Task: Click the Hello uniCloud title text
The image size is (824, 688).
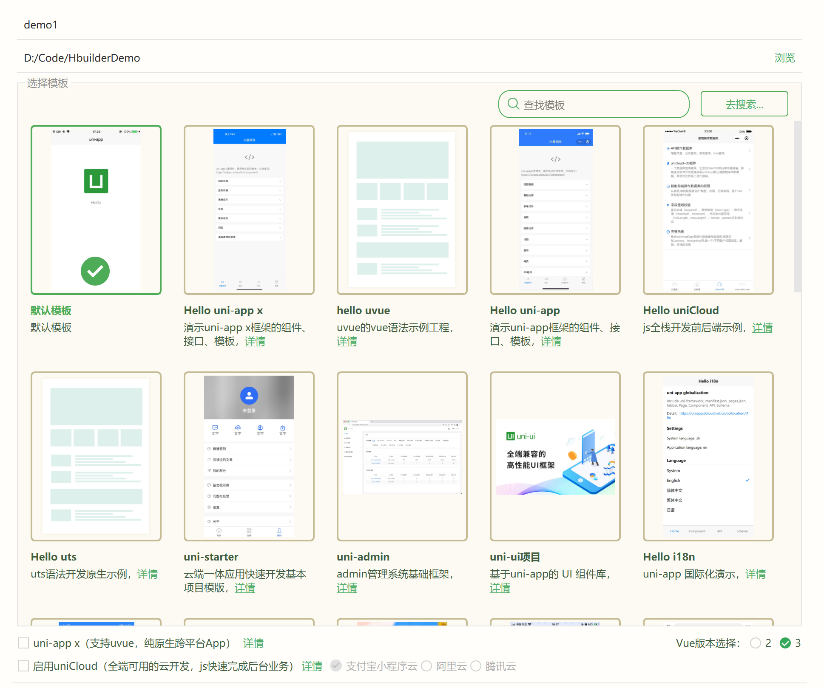Action: [681, 310]
